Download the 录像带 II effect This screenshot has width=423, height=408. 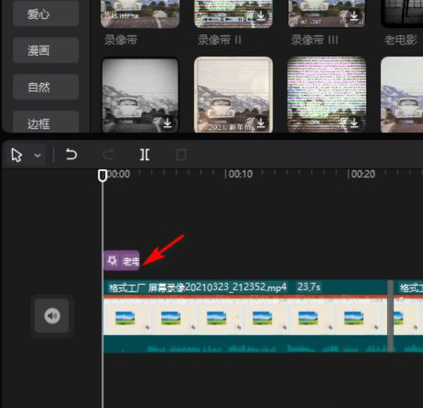point(261,16)
